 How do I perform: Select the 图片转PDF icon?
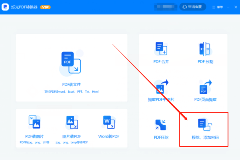72,122
